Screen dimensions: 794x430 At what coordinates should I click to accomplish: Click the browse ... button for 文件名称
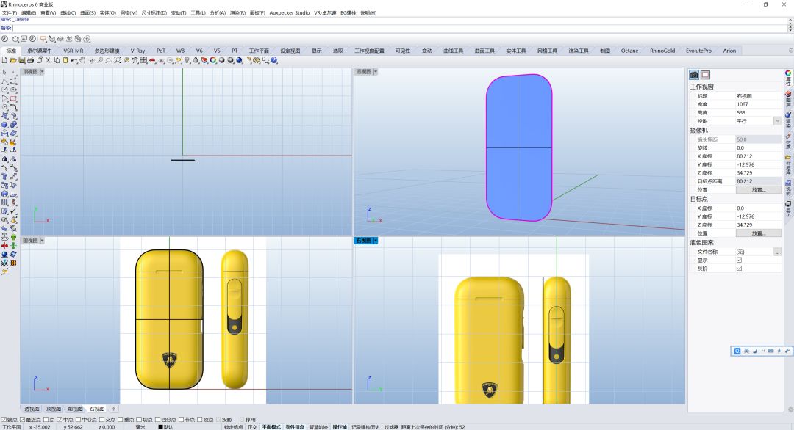tap(777, 252)
